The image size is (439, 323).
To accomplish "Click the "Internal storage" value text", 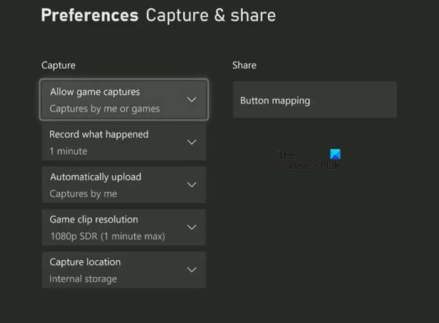I will point(83,279).
